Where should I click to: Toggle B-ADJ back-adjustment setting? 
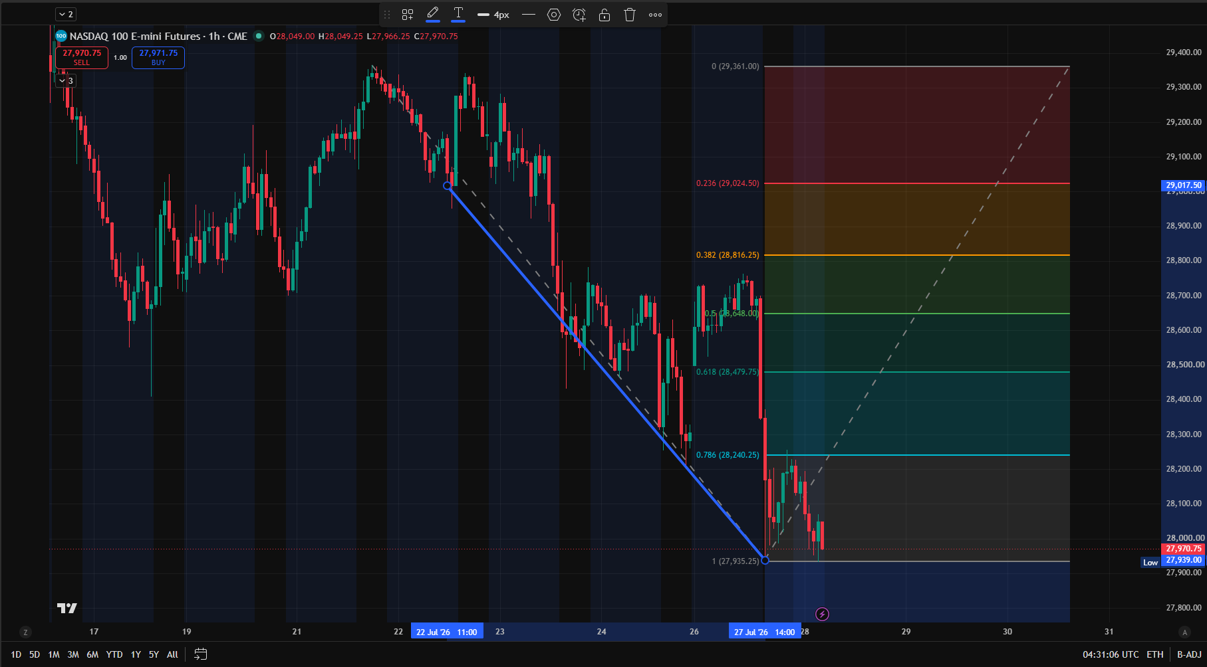1189,654
